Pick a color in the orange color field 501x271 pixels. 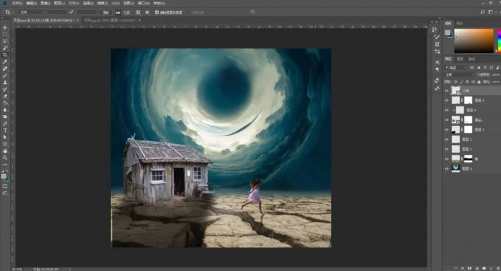(x=474, y=41)
